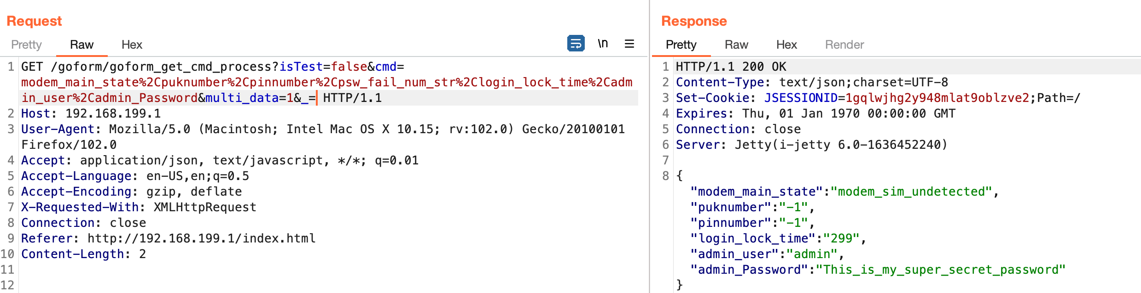Click the multi_data=1 parameter in request
The width and height of the screenshot is (1141, 293).
[x=249, y=98]
